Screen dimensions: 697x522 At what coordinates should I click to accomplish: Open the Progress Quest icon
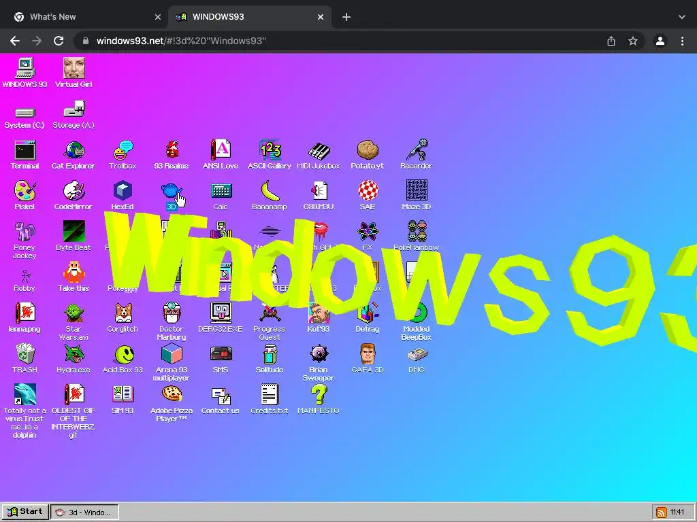tap(270, 313)
